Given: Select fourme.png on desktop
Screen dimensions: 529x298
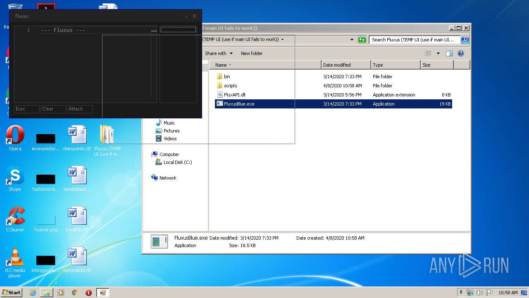Looking at the screenshot, I should coord(46,223).
